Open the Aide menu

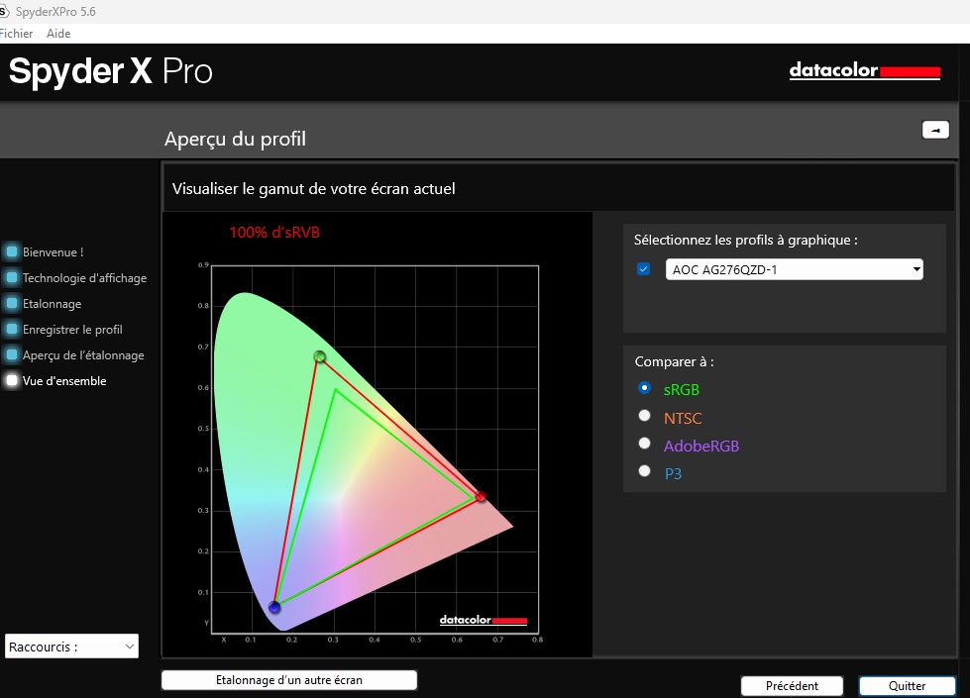coord(58,34)
